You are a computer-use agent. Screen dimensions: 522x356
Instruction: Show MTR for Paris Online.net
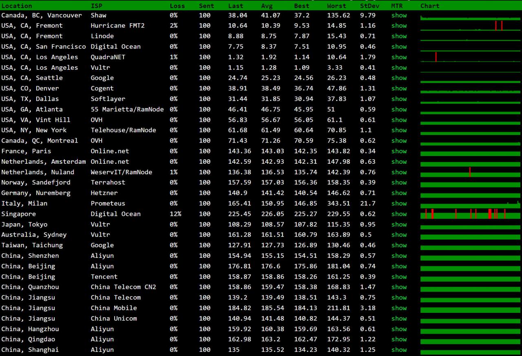(399, 151)
